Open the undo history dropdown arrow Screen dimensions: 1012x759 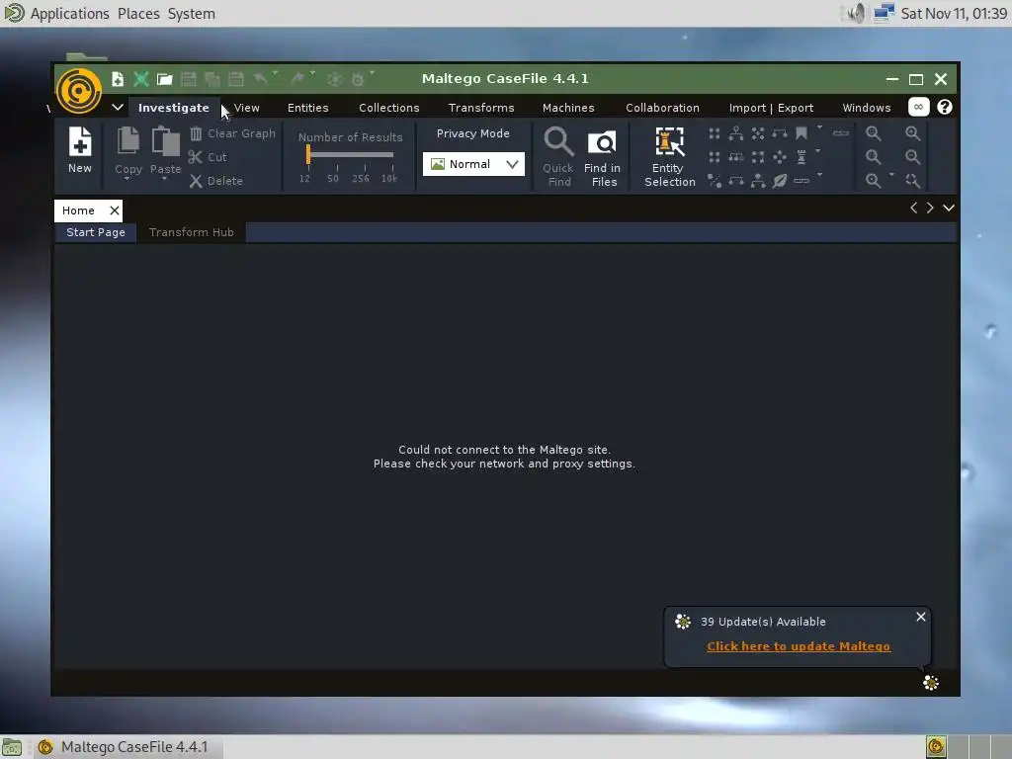(x=276, y=72)
